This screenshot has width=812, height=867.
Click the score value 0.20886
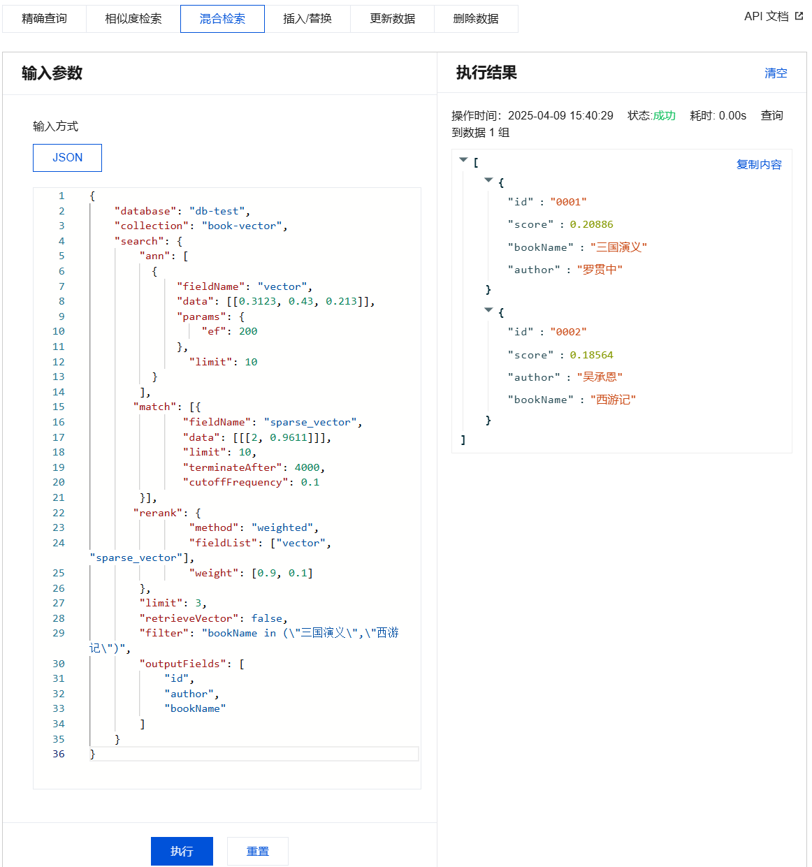click(591, 224)
